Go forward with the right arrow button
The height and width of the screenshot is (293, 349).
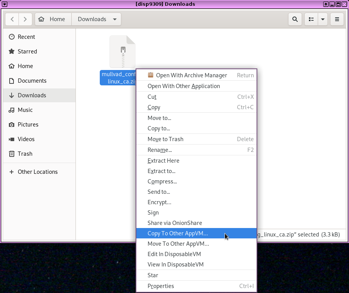[25, 19]
